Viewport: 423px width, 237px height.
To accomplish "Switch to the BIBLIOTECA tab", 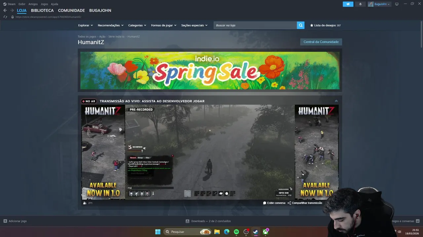I will point(42,11).
